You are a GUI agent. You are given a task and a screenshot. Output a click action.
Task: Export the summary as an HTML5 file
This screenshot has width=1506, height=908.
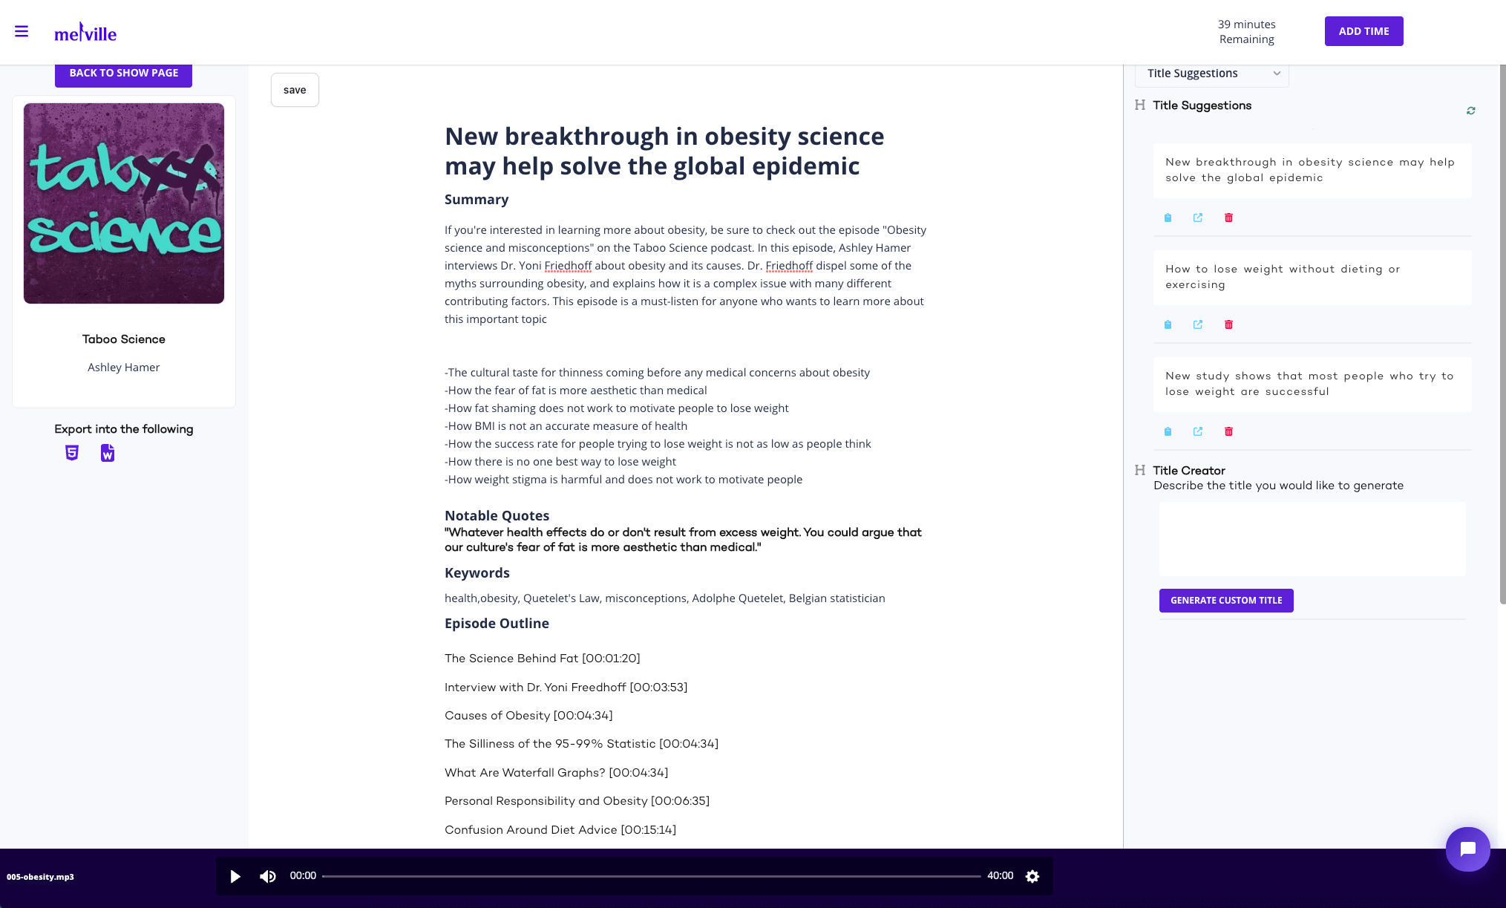pos(71,453)
